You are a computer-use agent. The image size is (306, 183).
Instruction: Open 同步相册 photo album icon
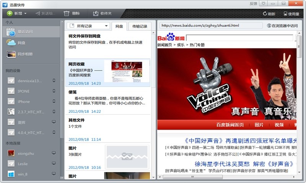point(11,54)
